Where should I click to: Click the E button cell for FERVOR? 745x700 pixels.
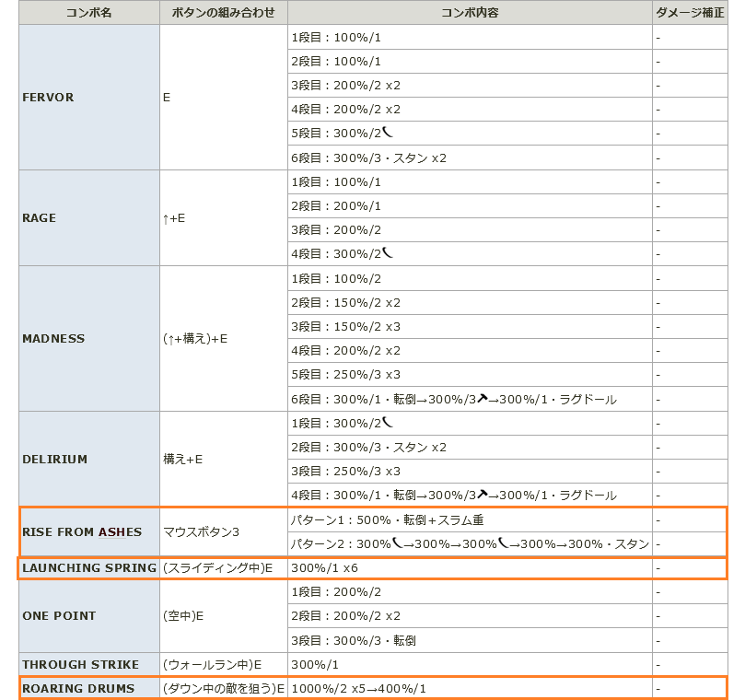coord(223,97)
